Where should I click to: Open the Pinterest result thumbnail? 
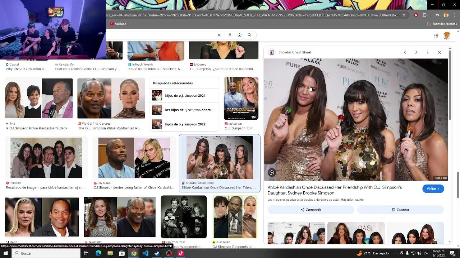click(46, 158)
